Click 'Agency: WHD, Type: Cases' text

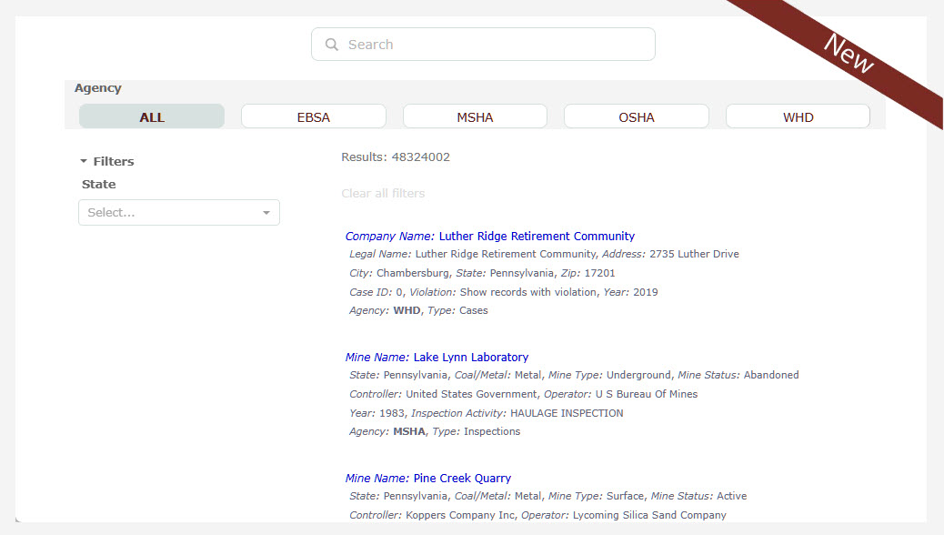click(418, 311)
